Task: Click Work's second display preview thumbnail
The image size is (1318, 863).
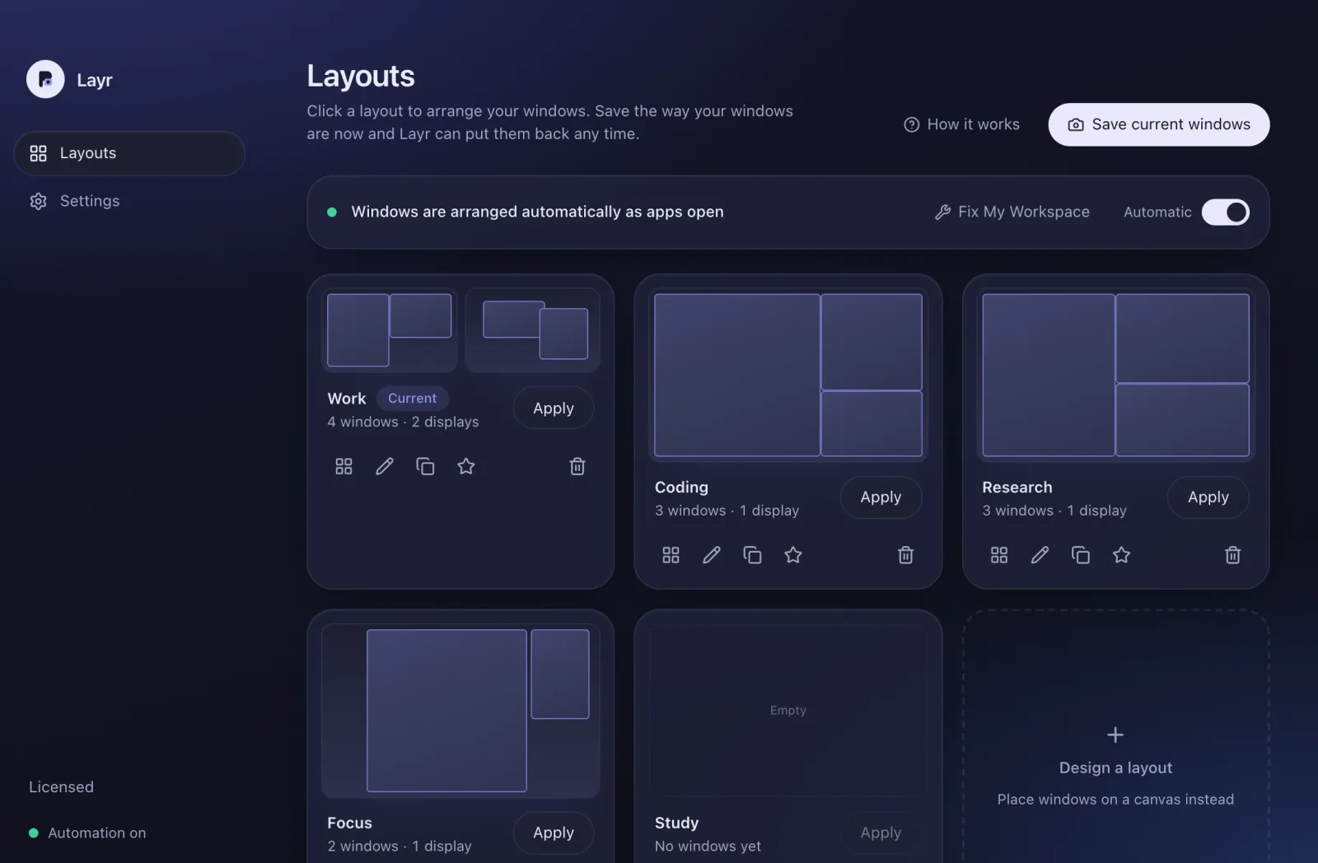Action: pos(532,330)
